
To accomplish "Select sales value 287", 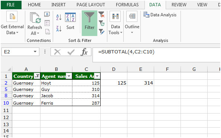I will tap(86, 103).
